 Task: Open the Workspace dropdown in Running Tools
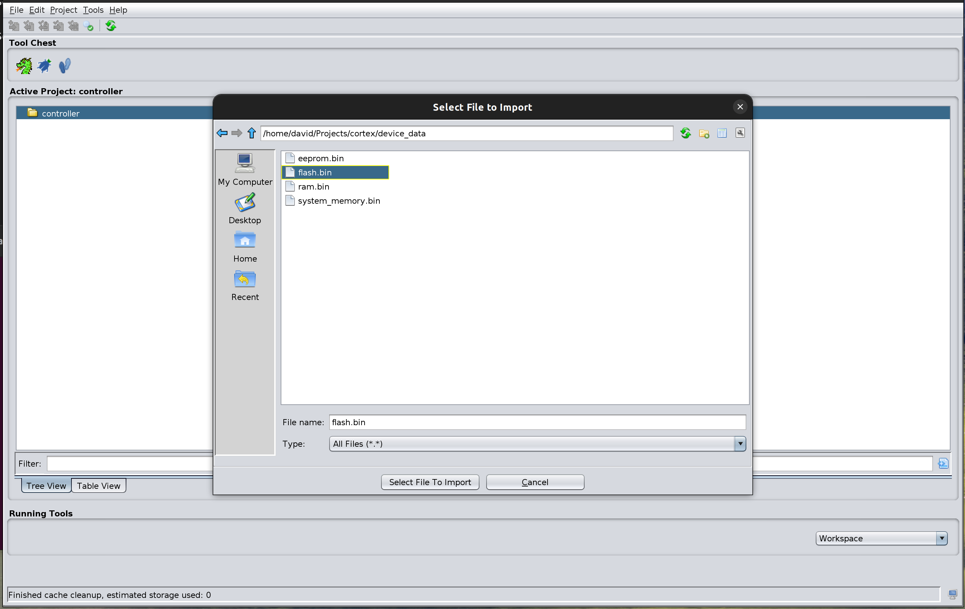[x=882, y=538]
